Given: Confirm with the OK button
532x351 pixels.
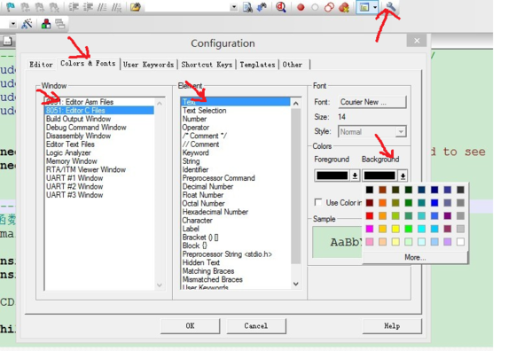Looking at the screenshot, I should [x=190, y=326].
